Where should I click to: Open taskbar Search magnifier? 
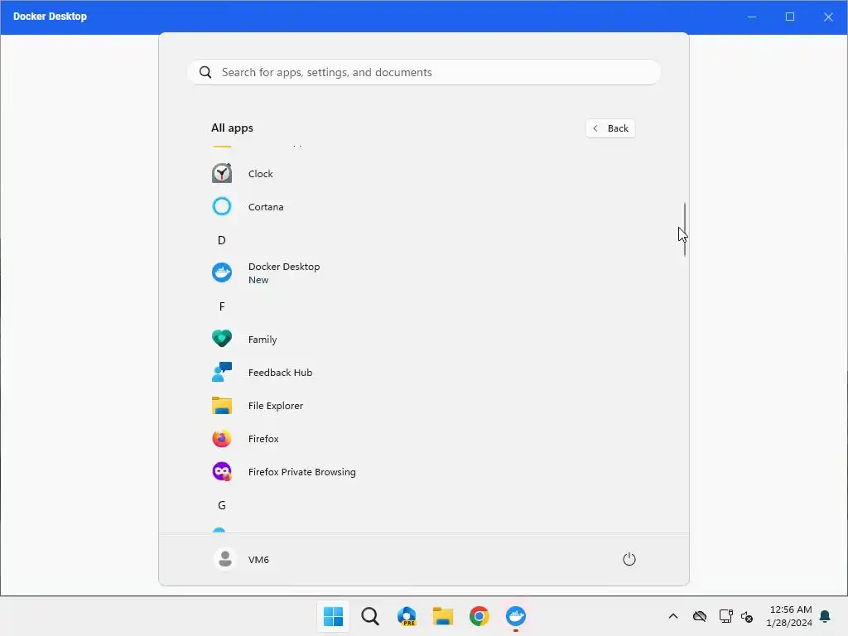[370, 616]
